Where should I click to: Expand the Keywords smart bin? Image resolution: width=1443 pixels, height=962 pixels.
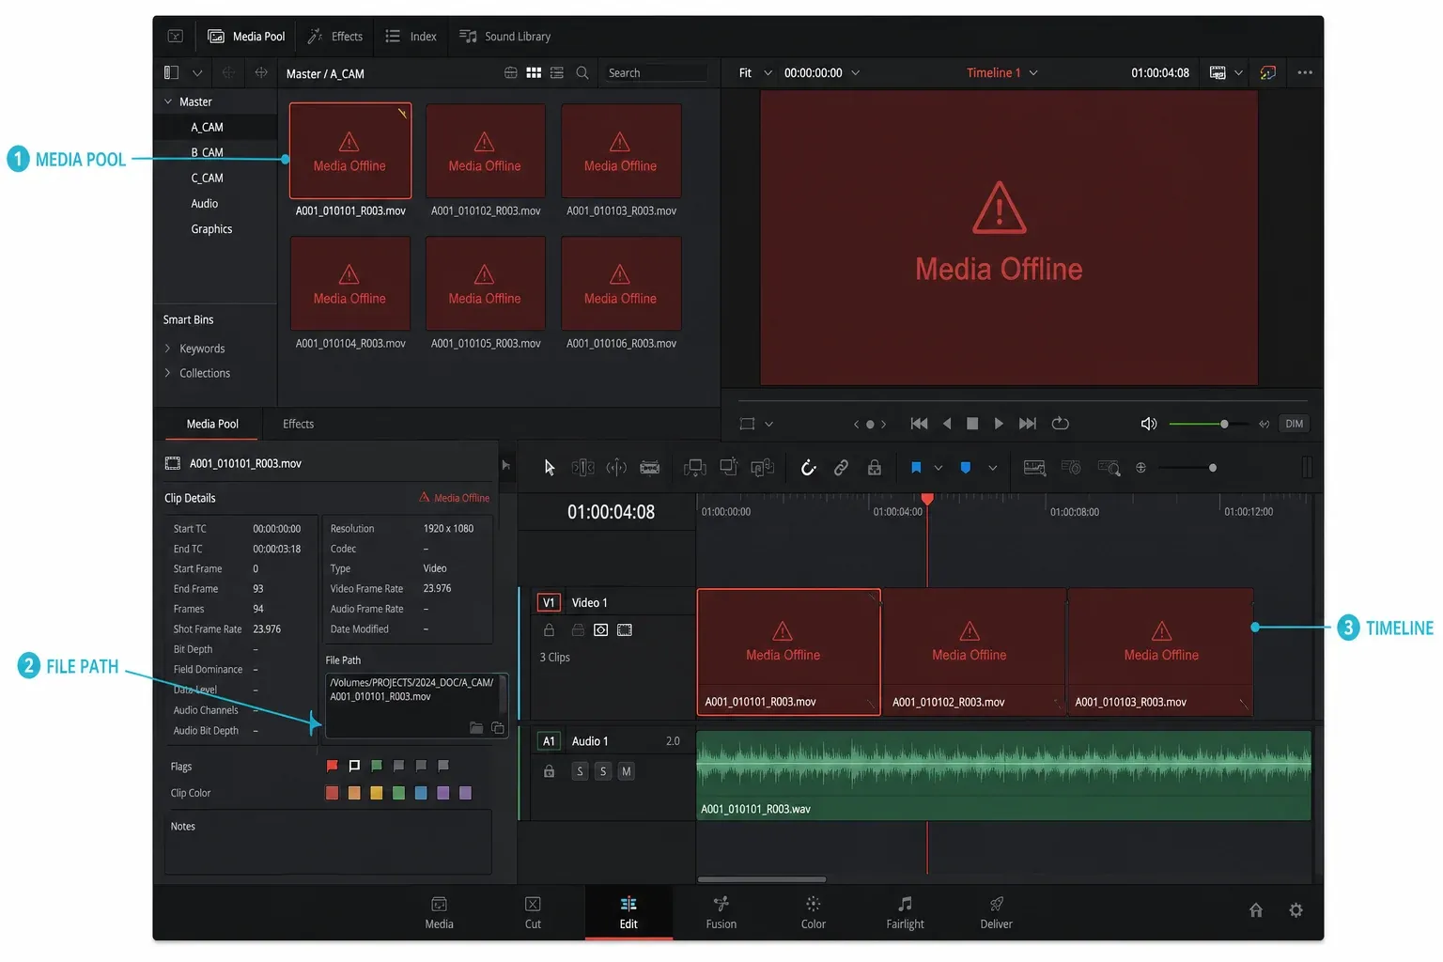tap(168, 349)
